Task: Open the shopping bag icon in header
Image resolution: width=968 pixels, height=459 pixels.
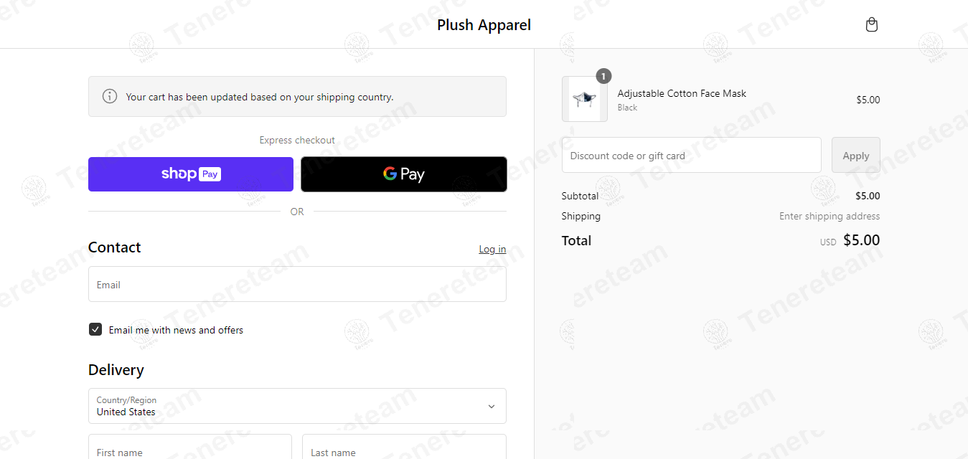Action: coord(872,25)
